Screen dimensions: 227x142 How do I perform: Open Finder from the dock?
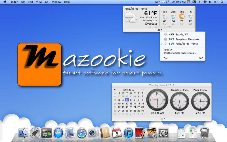(x=23, y=133)
